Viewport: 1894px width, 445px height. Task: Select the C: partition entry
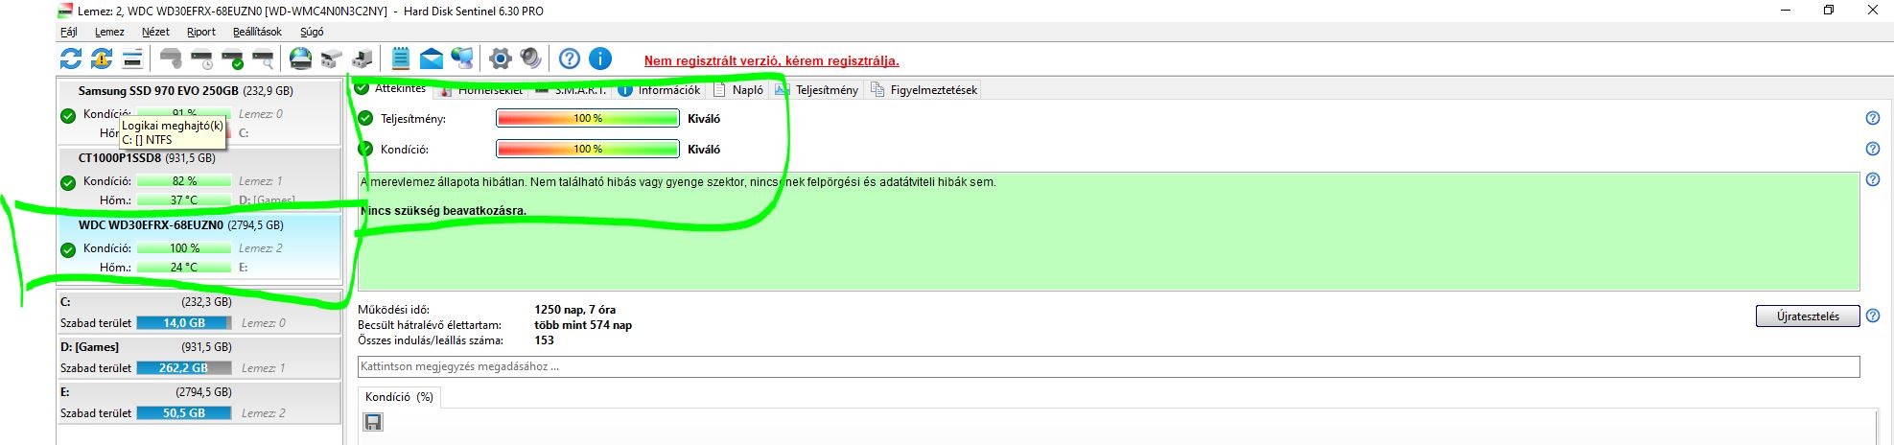199,313
